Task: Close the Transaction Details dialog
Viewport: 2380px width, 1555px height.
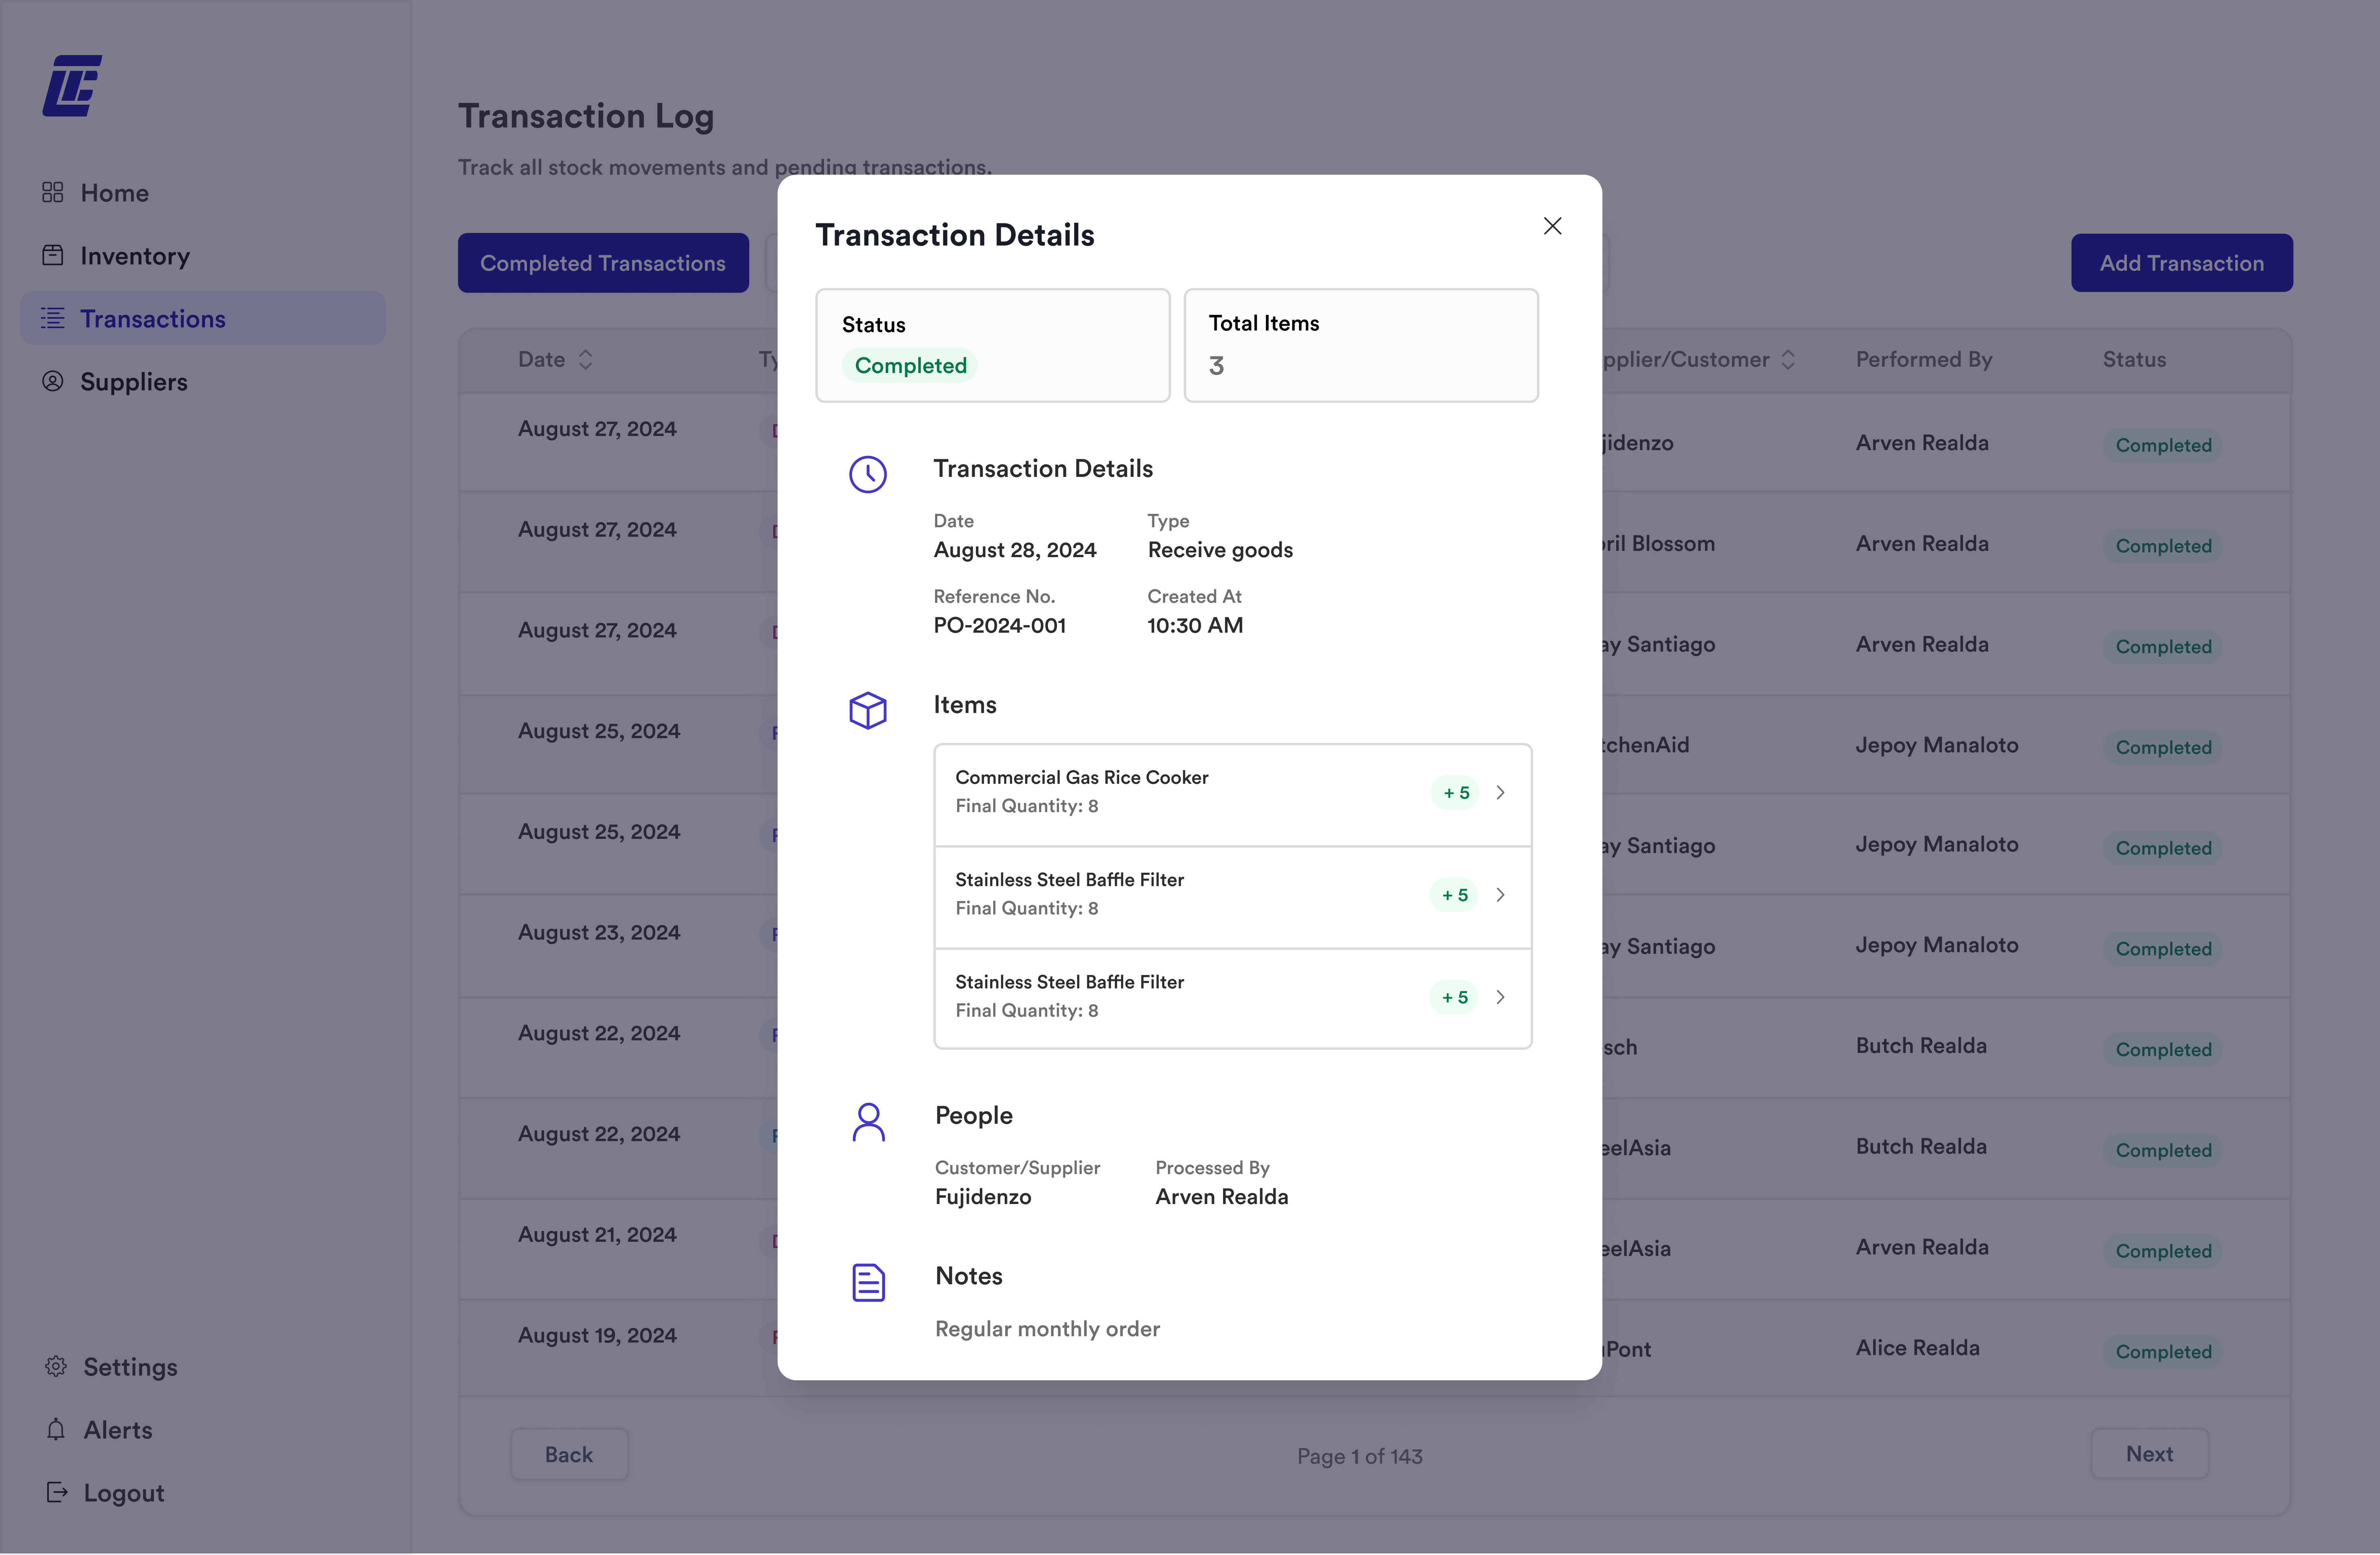Action: [1552, 226]
